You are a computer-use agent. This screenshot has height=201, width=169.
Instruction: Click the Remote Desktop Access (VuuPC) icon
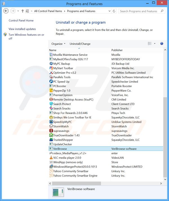click(x=51, y=99)
